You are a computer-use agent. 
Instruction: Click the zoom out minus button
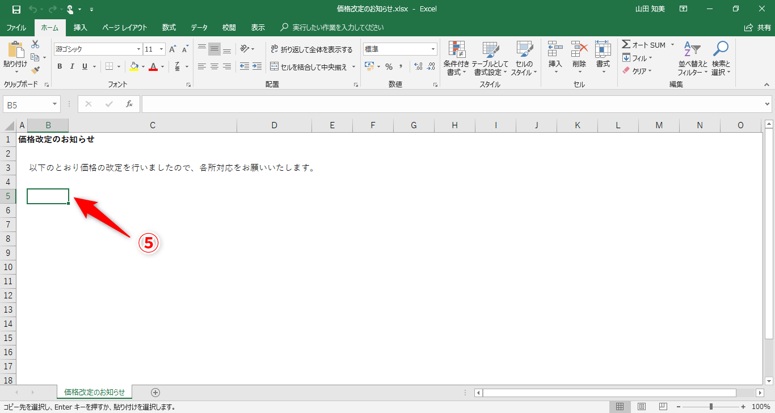(679, 407)
